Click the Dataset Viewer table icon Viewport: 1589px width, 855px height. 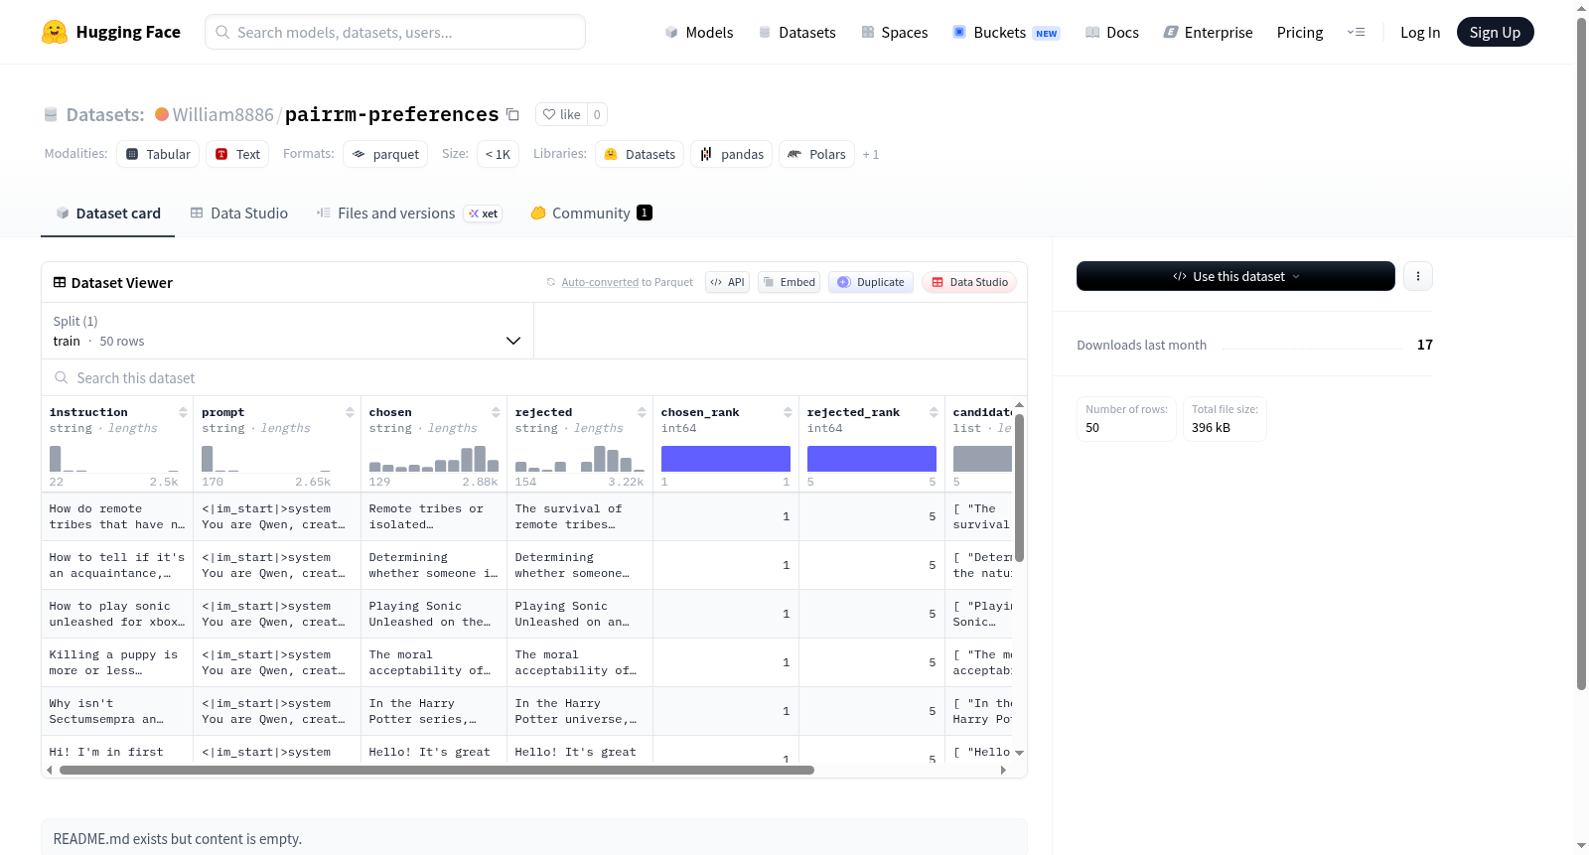(x=60, y=283)
